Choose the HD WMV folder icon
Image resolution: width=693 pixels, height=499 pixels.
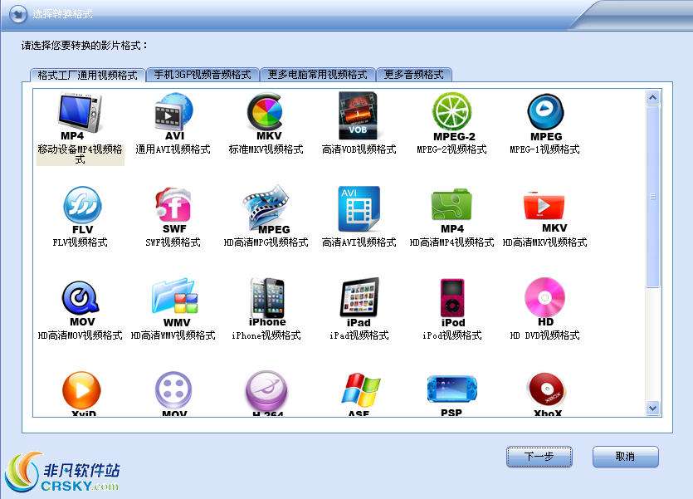pyautogui.click(x=175, y=303)
